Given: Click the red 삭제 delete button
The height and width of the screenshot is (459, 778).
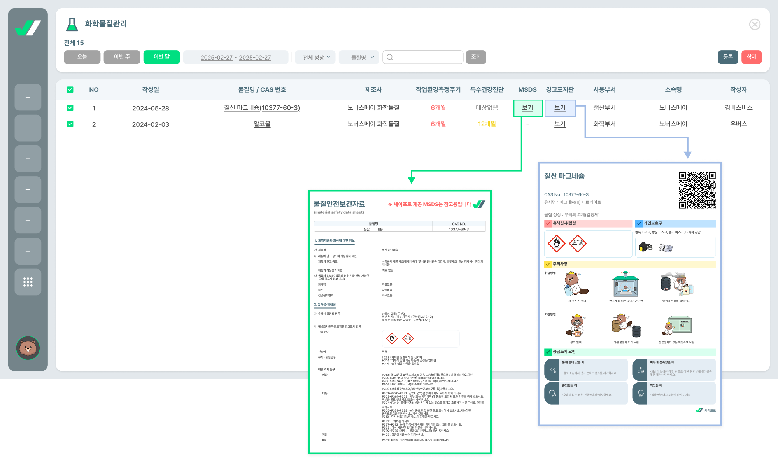Looking at the screenshot, I should [751, 57].
